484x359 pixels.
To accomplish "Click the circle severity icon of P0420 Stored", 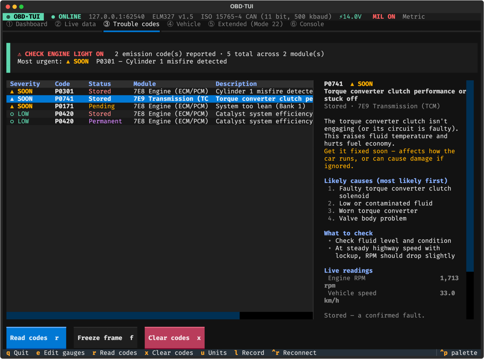I will (x=12, y=114).
